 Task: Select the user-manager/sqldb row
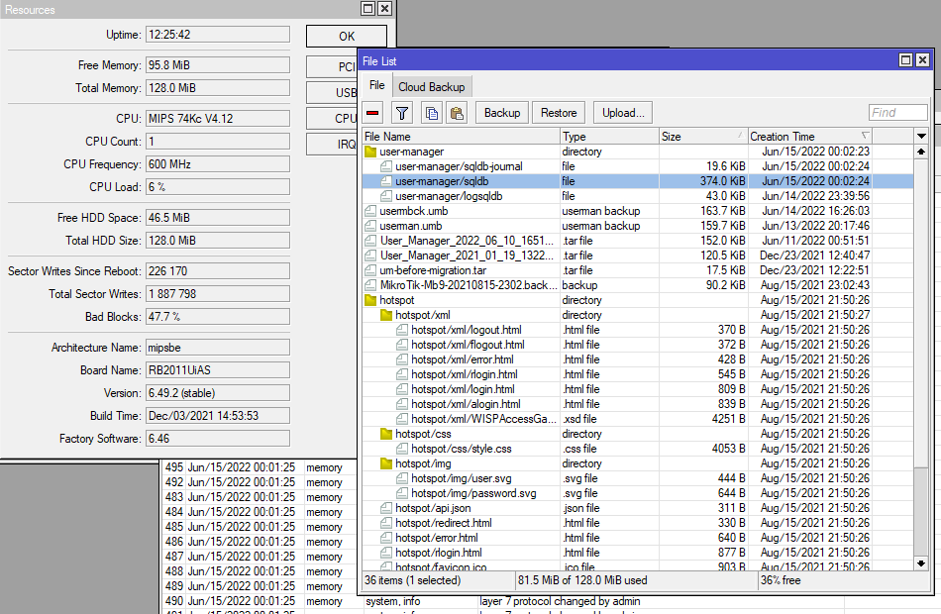pos(638,181)
